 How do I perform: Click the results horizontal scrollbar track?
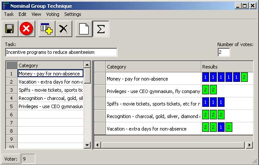point(173,145)
